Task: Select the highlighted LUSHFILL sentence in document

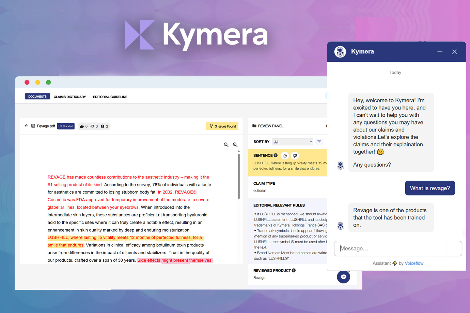Action: point(125,241)
